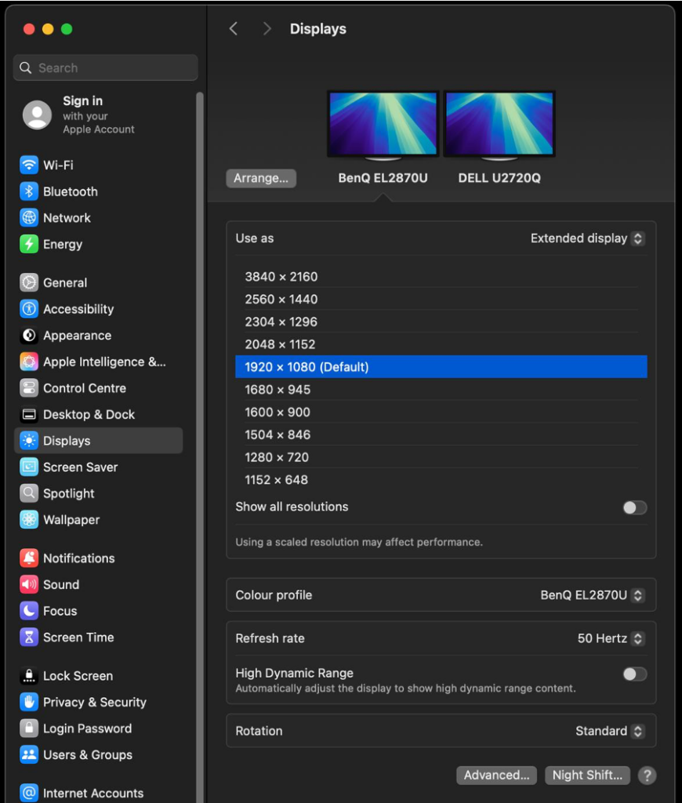Select the DELL U2720Q display thumbnail
The height and width of the screenshot is (803, 682).
coord(499,125)
